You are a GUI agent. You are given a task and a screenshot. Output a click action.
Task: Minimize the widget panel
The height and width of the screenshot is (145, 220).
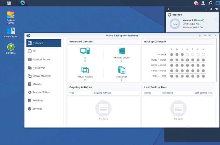point(206,9)
